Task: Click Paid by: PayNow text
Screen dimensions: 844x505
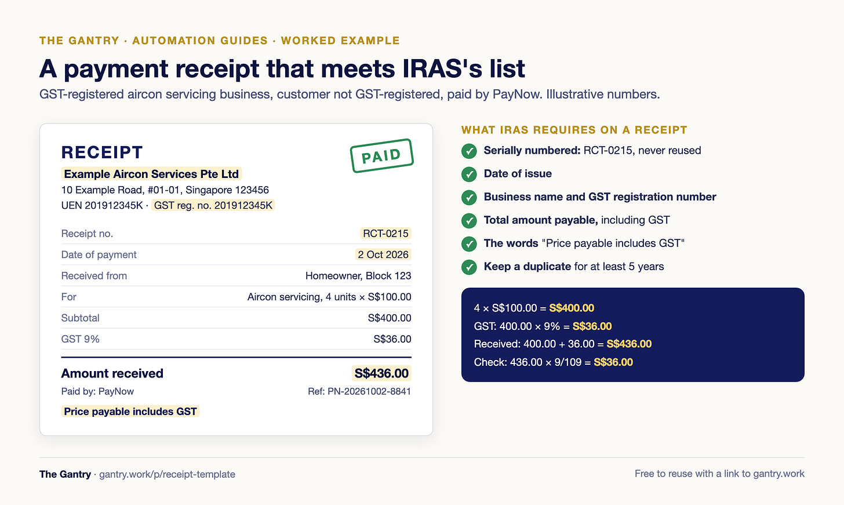Action: tap(97, 391)
